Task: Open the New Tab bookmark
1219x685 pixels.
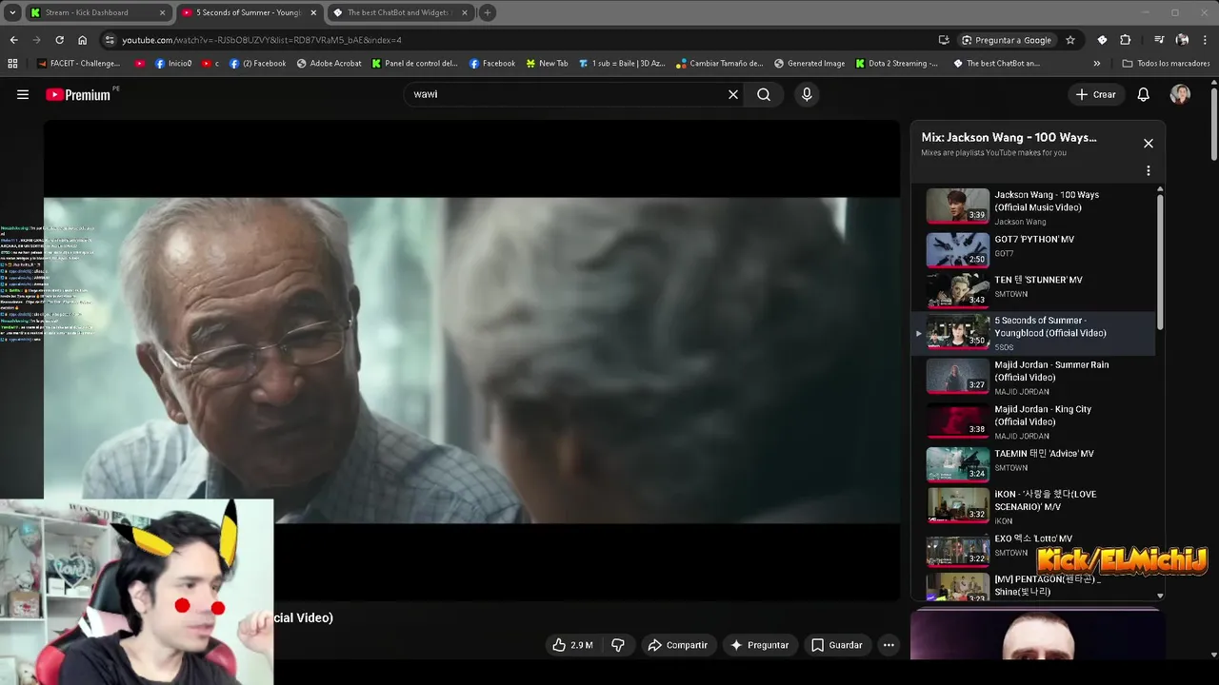Action: 547,64
